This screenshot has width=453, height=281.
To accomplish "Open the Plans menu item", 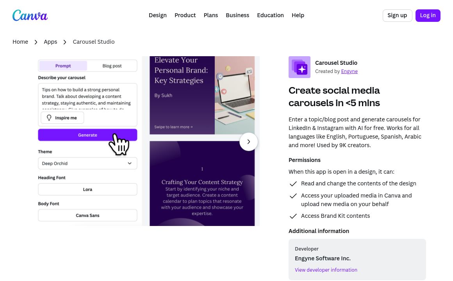I will coord(210,15).
